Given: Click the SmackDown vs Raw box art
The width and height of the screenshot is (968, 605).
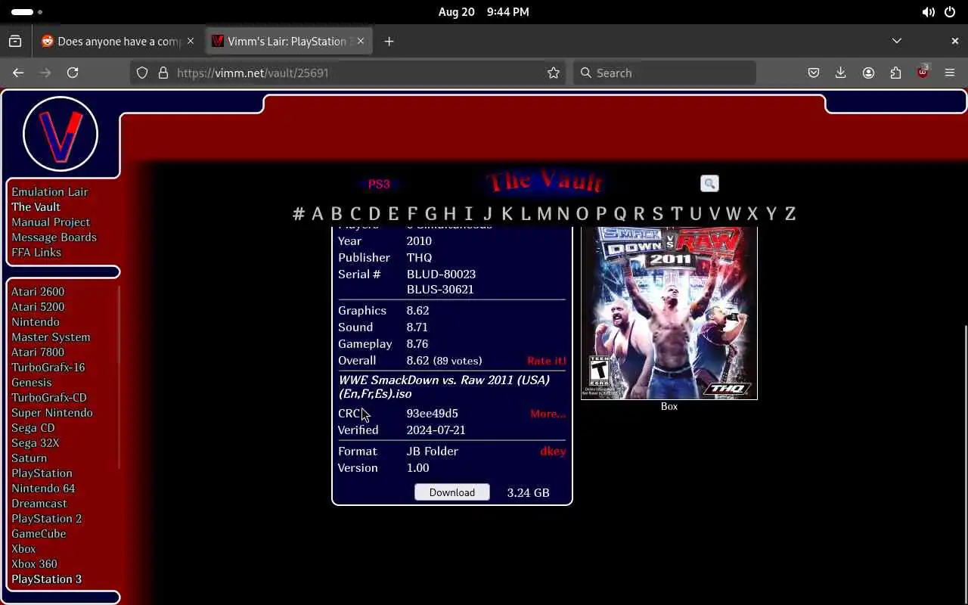Looking at the screenshot, I should coord(669,312).
